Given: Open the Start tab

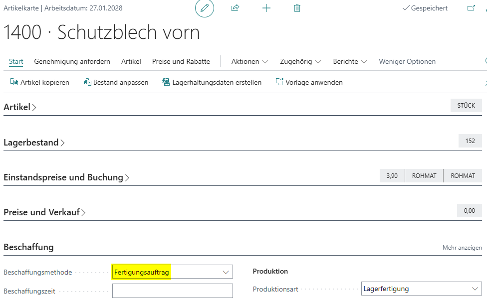Looking at the screenshot, I should coord(16,61).
